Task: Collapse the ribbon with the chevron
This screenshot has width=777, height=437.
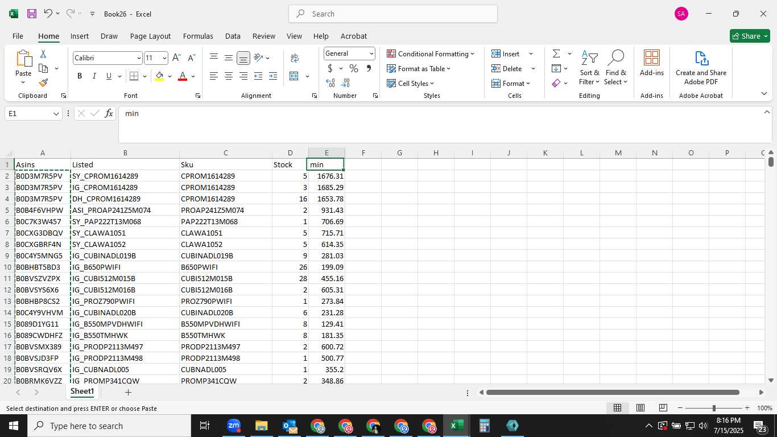Action: [764, 94]
